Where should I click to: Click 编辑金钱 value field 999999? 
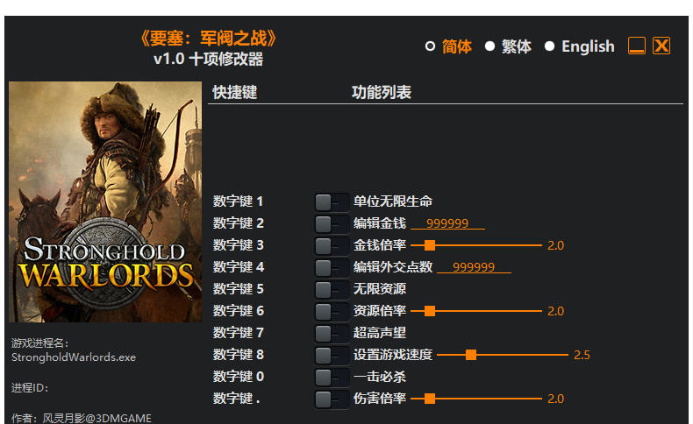point(447,223)
